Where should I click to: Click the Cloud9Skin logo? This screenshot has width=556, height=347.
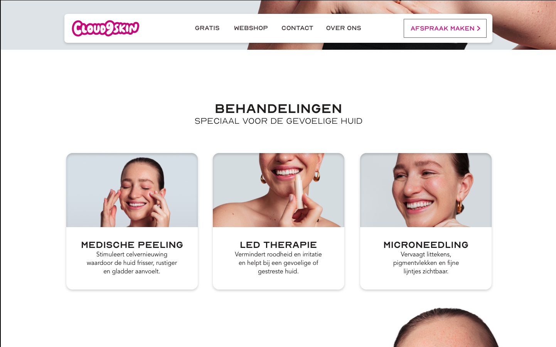coord(105,28)
